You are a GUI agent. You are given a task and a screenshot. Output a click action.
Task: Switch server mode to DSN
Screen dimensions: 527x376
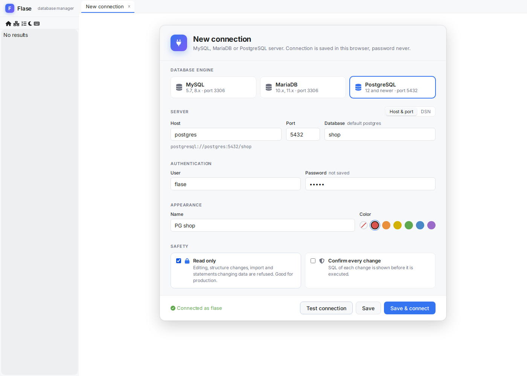click(426, 112)
